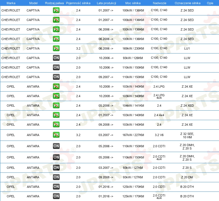Click the Rodzaj paliwa column header
Image resolution: width=219 pixels, height=201 pixels.
point(54,3)
